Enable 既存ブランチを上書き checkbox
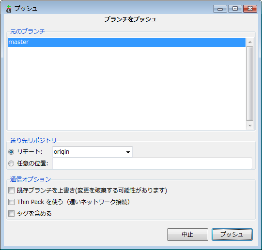Viewport: 262px width, 250px height. [x=11, y=190]
